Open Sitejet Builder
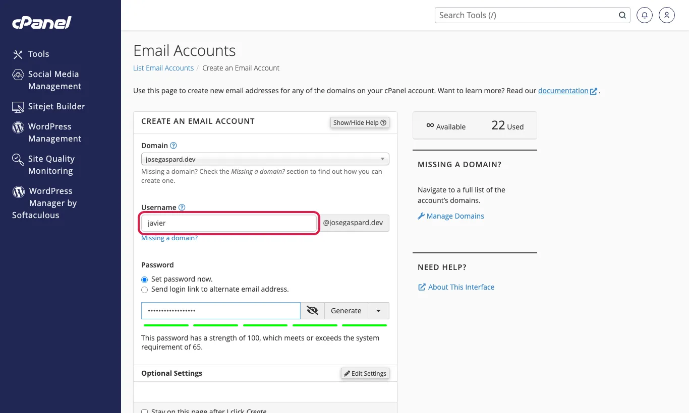 point(49,106)
